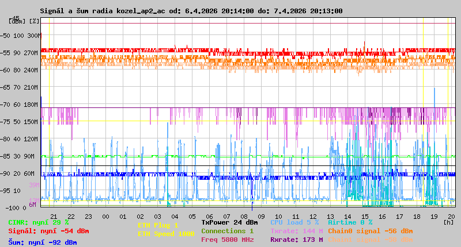Click the blue Šum legend label
Viewport: 461px width, 247px height.
[43, 242]
